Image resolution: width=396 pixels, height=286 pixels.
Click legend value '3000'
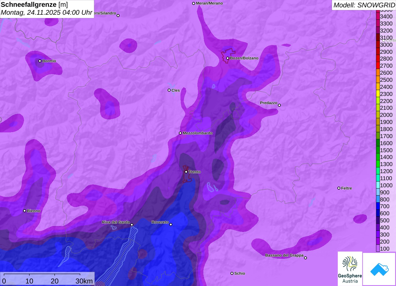point(386,45)
